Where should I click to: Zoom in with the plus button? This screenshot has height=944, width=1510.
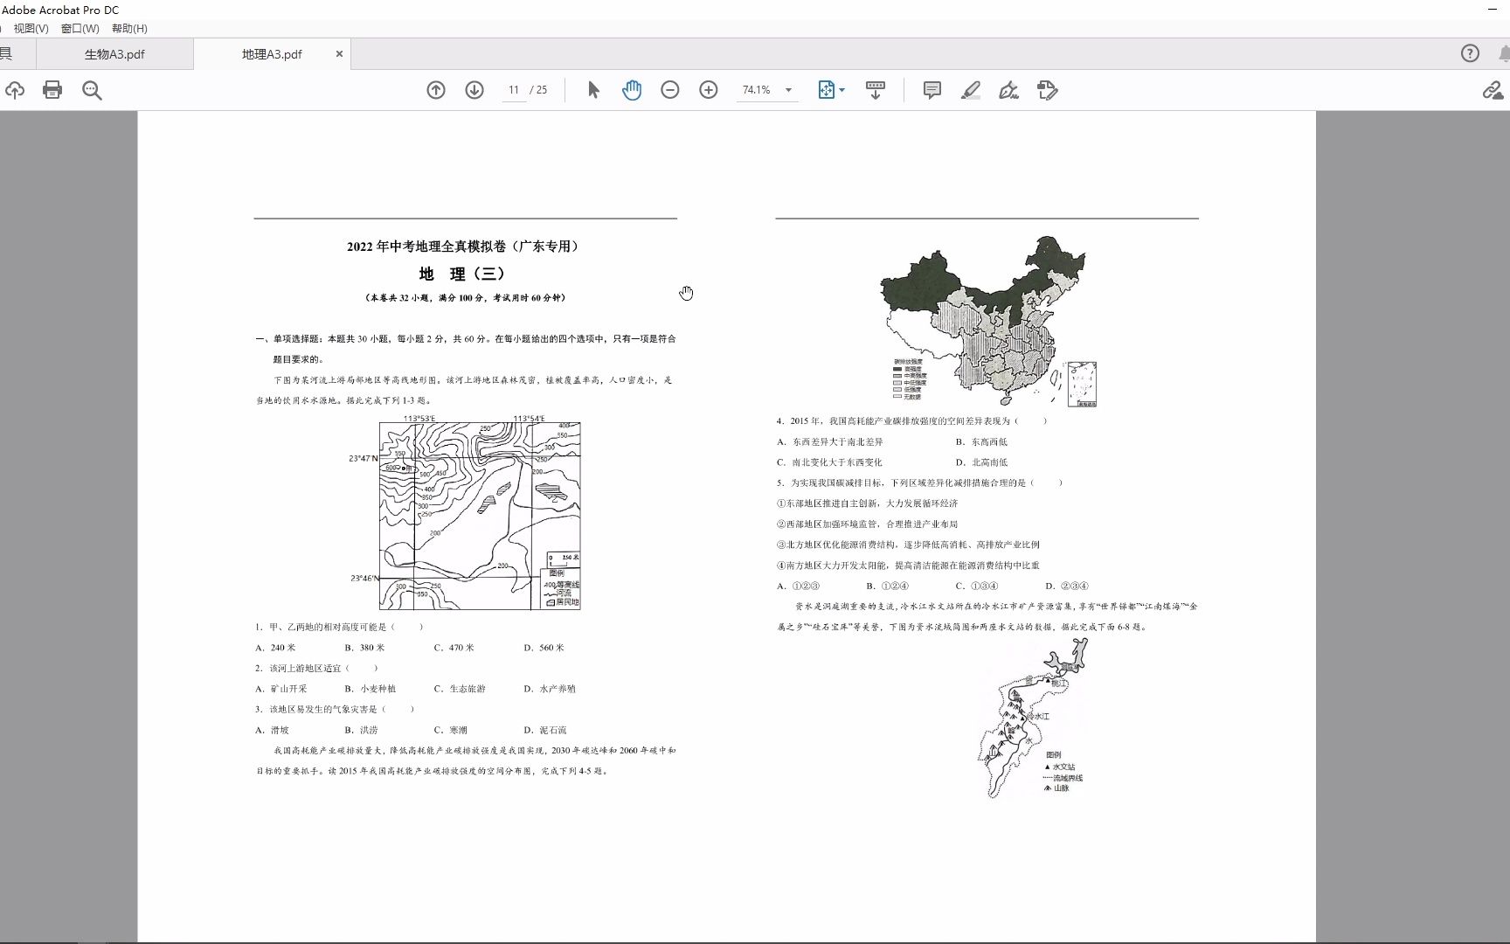tap(709, 90)
